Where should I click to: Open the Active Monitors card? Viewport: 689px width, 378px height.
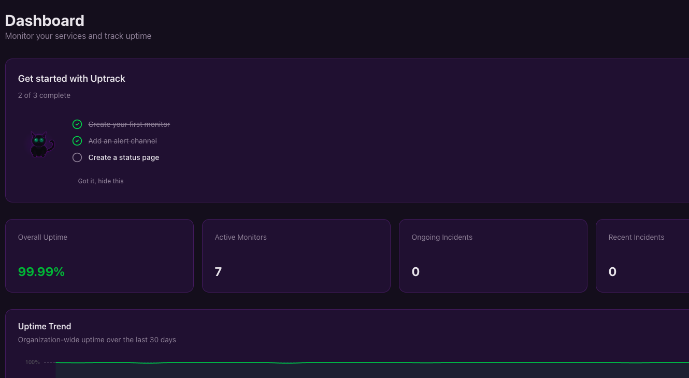pos(296,255)
